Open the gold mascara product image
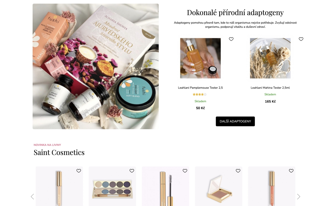 [165, 187]
